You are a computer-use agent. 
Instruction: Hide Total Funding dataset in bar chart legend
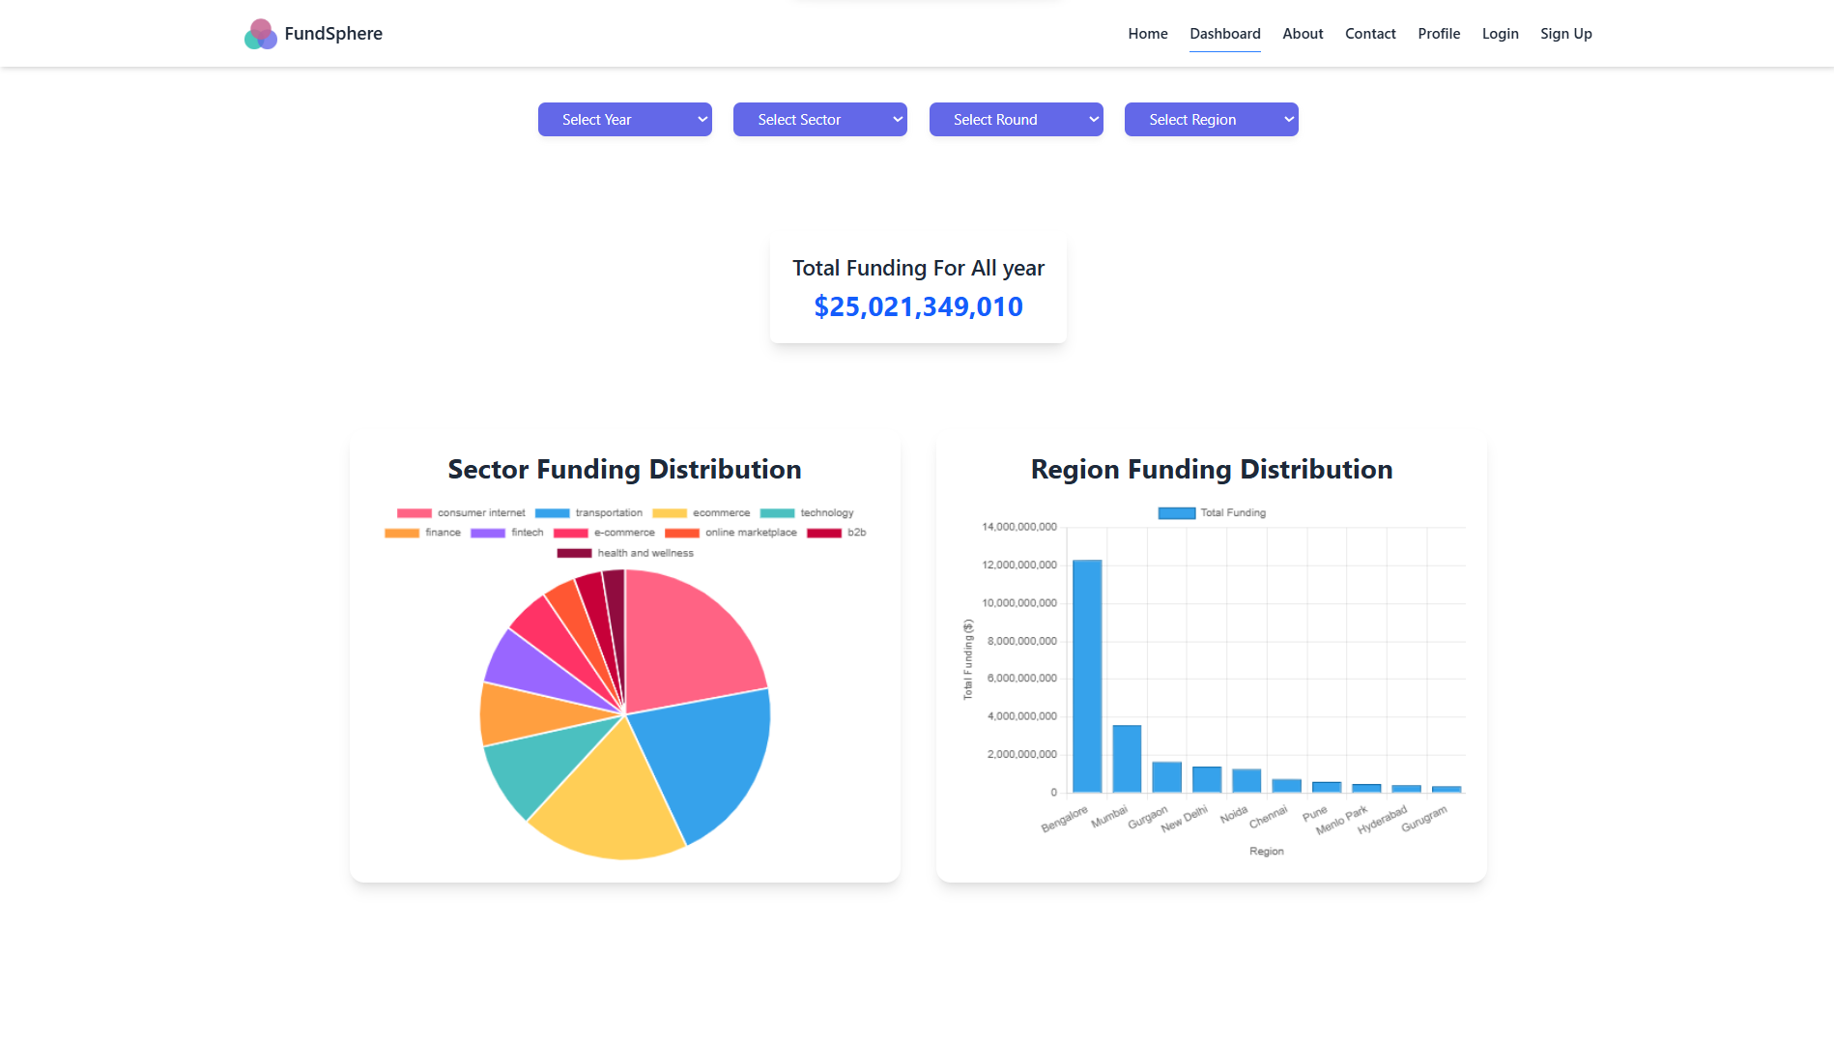click(x=1176, y=513)
